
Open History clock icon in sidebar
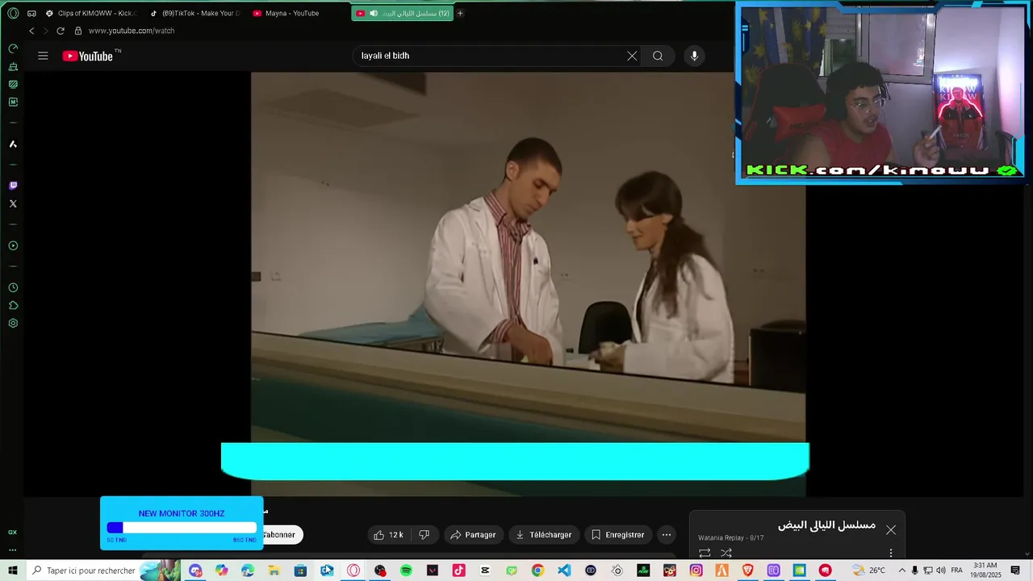[x=13, y=287]
